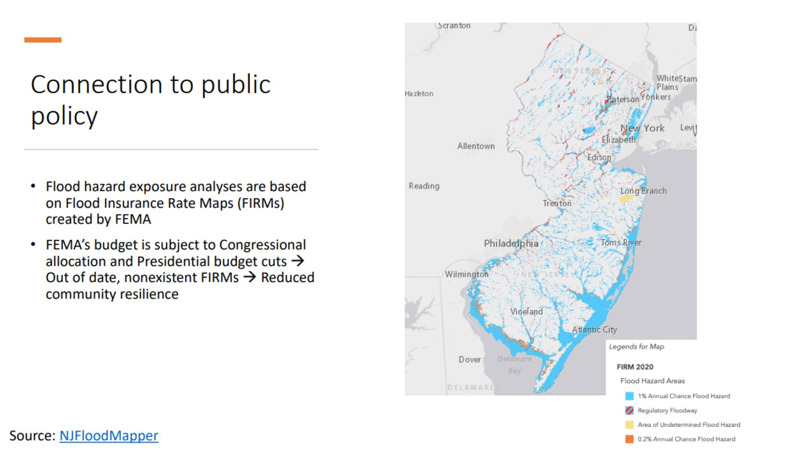Click the orange 0.2% Annual Chance swatch

[629, 439]
